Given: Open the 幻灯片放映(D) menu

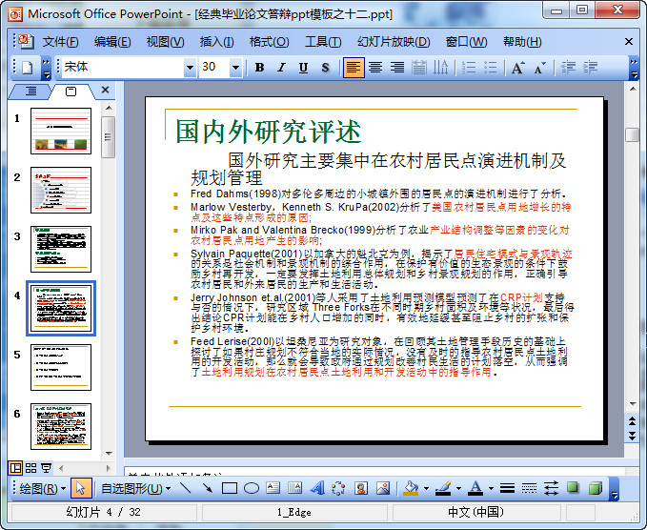Looking at the screenshot, I should tap(394, 42).
